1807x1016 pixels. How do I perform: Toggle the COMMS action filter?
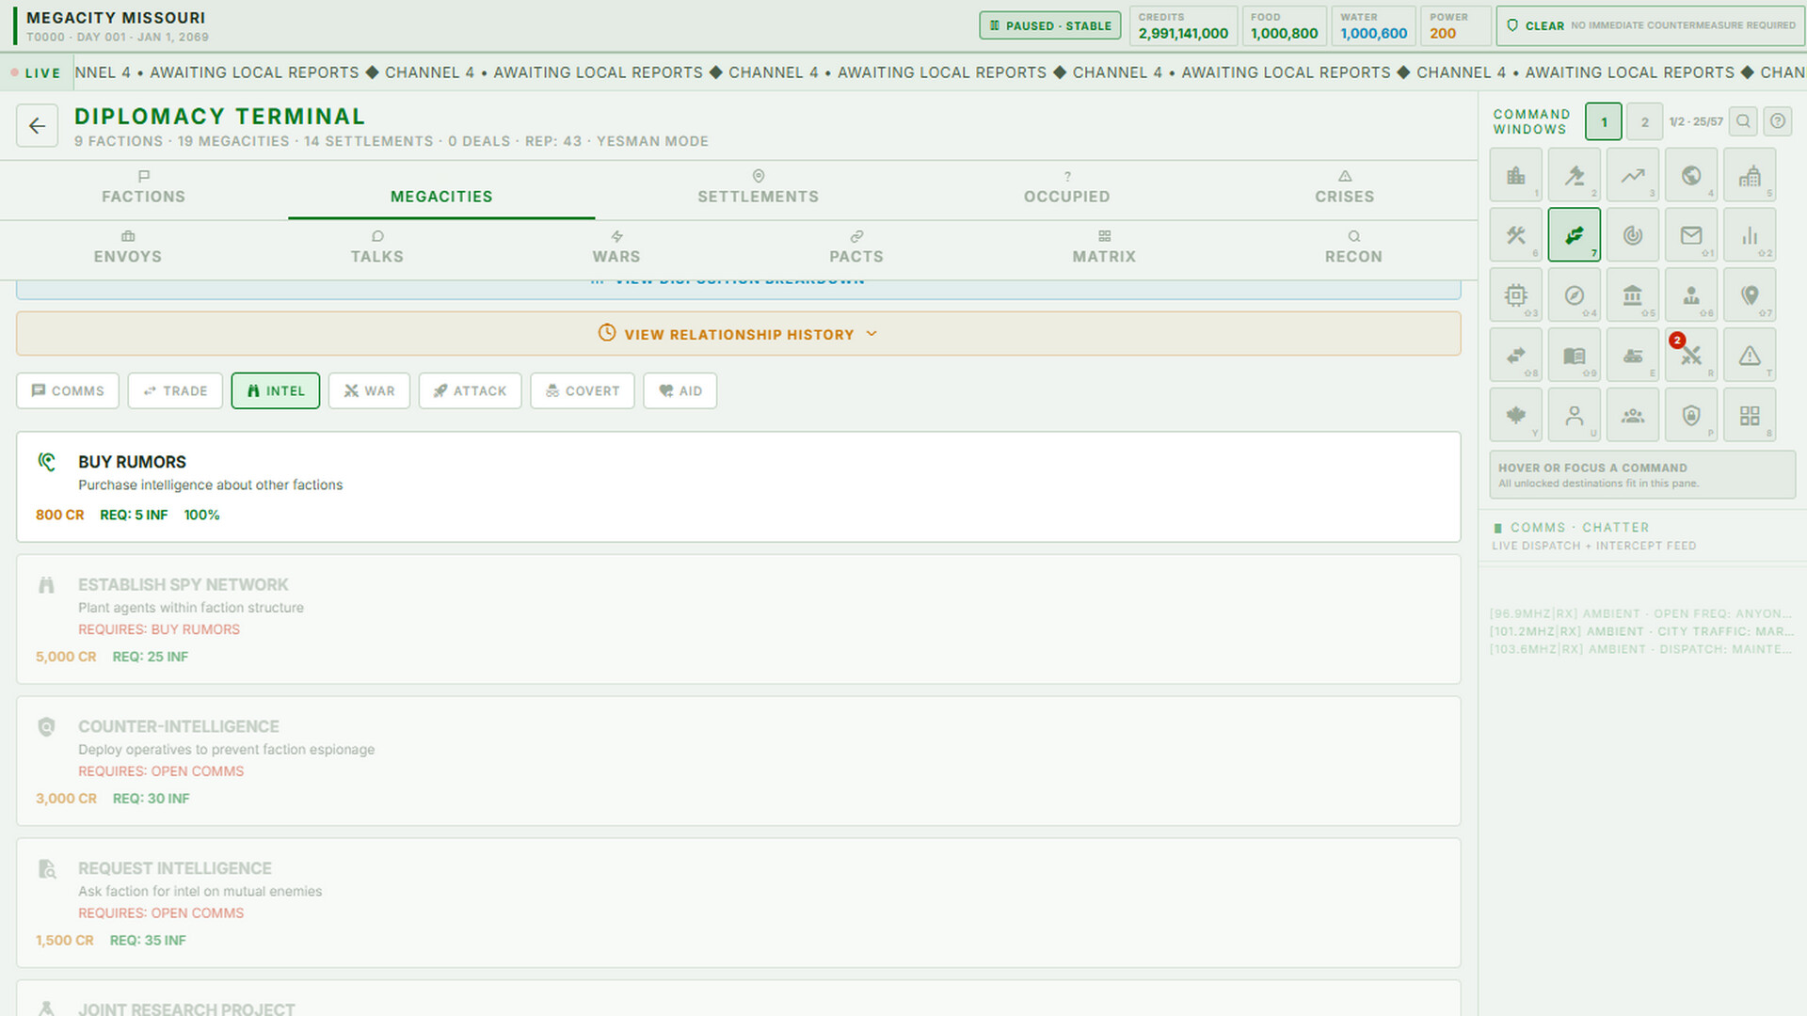coord(68,390)
